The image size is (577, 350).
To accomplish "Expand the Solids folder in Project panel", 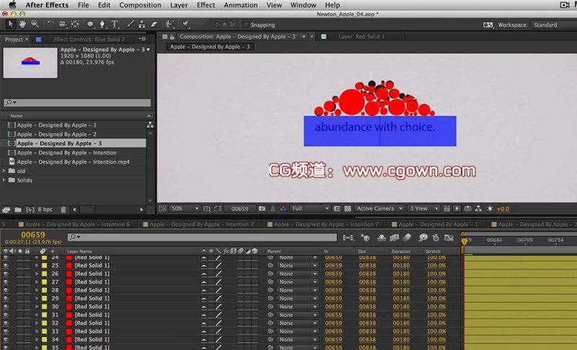I will [x=4, y=180].
